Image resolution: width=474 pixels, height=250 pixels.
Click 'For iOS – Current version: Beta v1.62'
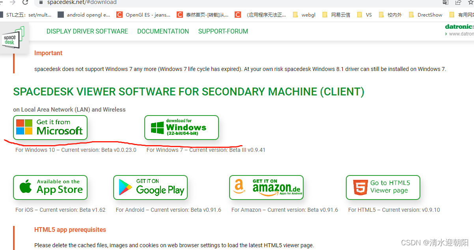click(x=60, y=210)
